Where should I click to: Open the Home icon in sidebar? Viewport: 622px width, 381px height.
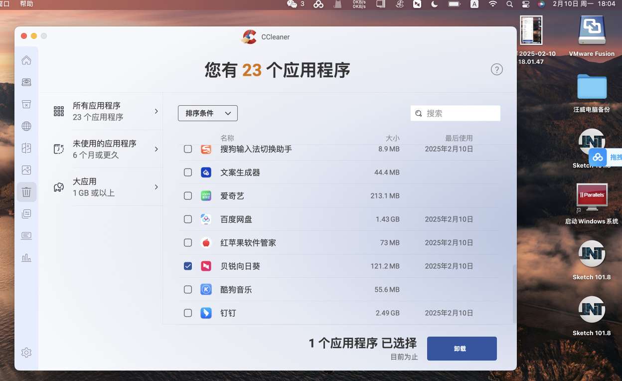[26, 60]
